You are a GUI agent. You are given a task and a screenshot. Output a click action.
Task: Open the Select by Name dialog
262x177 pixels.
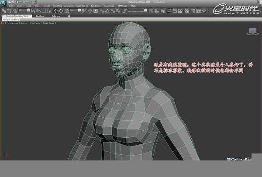(x=38, y=11)
